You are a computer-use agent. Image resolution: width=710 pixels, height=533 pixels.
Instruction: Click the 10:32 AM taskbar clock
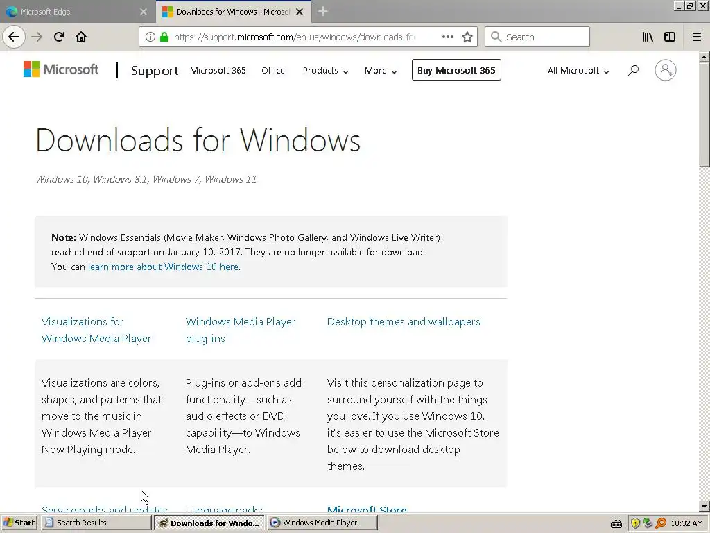pyautogui.click(x=686, y=523)
